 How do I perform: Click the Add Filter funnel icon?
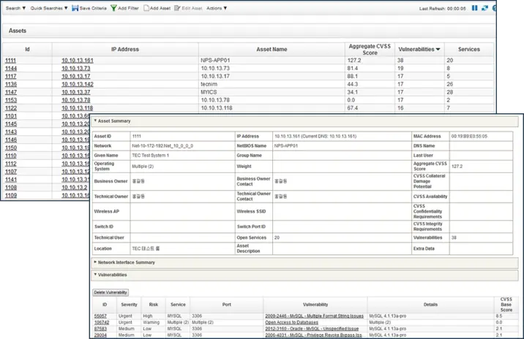click(x=112, y=8)
